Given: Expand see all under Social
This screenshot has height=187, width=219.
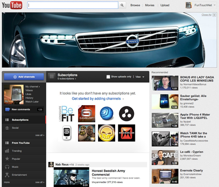Looking at the screenshot, I should pos(39,135).
